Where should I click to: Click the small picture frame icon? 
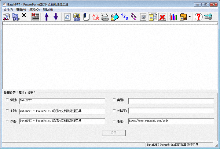[143, 17]
